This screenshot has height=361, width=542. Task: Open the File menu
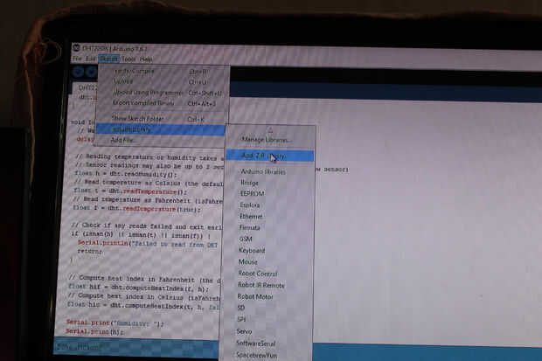tap(78, 59)
